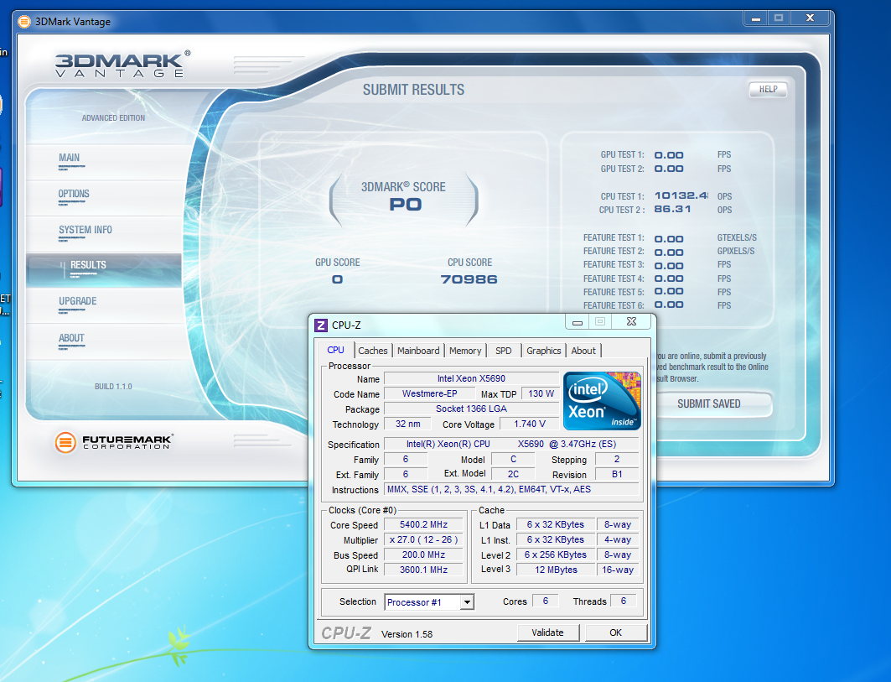Select RESULTS in 3DMark sidebar

click(x=103, y=269)
